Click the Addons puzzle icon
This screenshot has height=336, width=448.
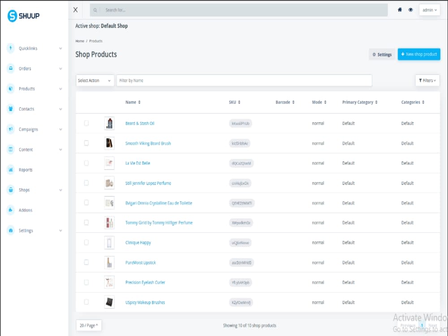pos(11,210)
